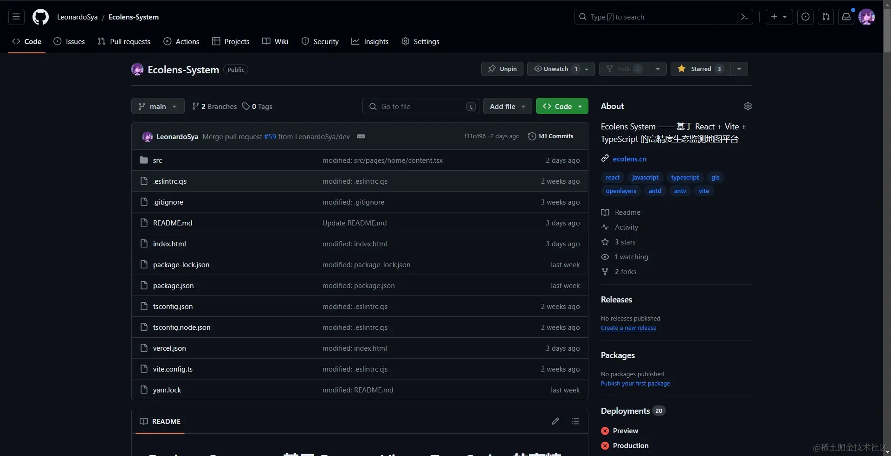
Task: Open the Add file dropdown
Action: [507, 106]
